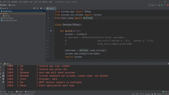Select main.py in the project tree
Screen dimensions: 169x95
(x=6, y=16)
